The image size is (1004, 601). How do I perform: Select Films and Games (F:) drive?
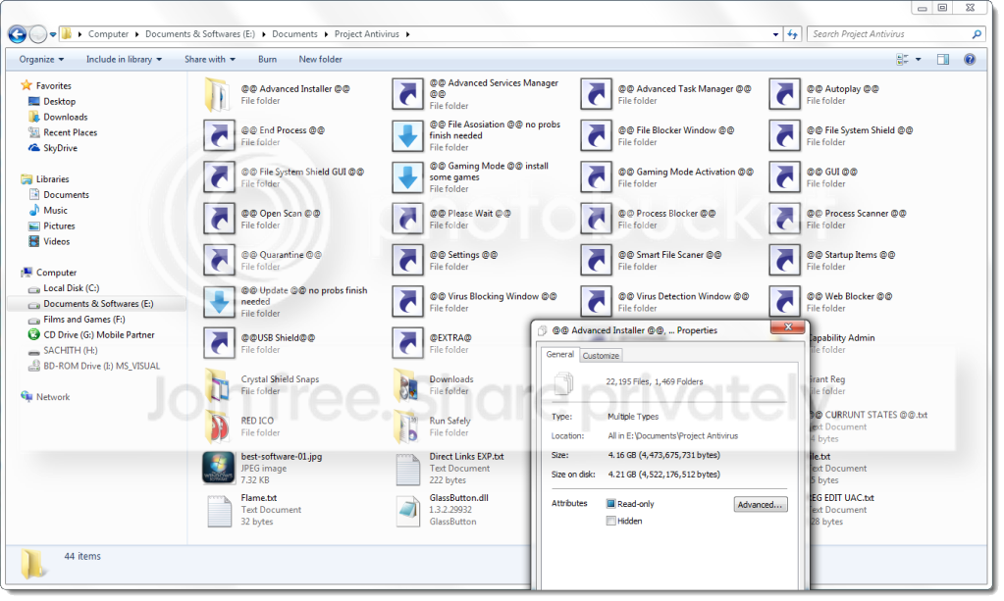pos(83,319)
